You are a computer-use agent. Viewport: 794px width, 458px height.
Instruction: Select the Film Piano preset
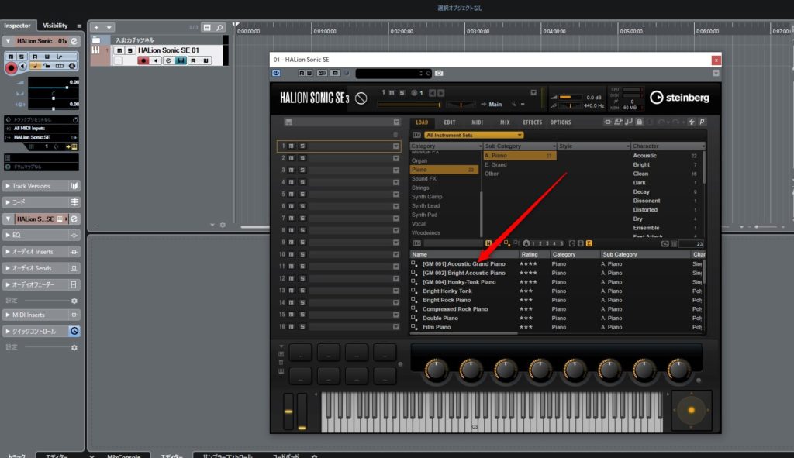click(437, 328)
